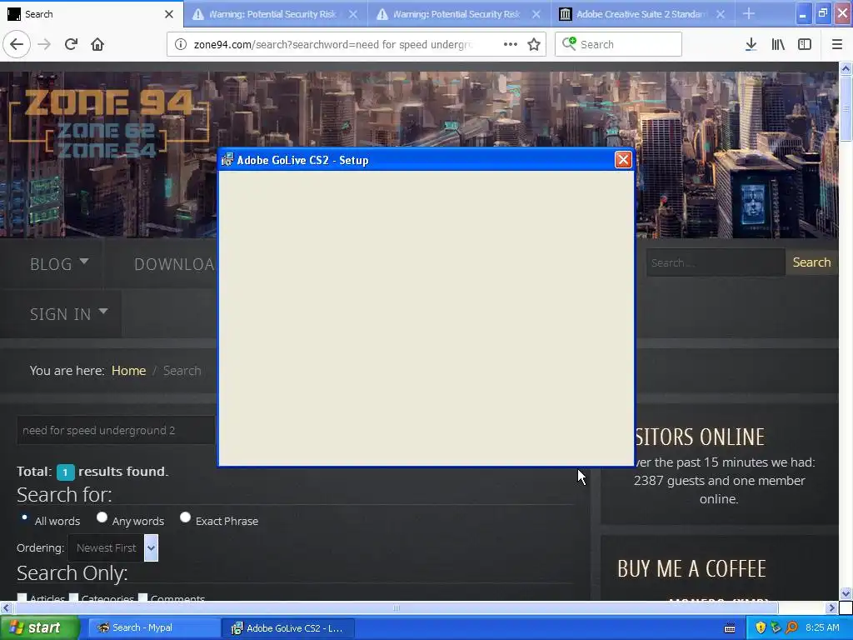Go forward with the browser forward arrow
The image size is (853, 640).
(x=44, y=44)
